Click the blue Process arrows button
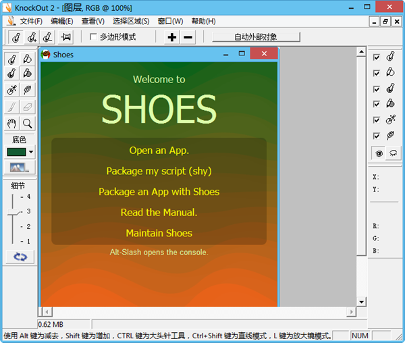Image resolution: width=405 pixels, height=343 pixels. tap(20, 257)
